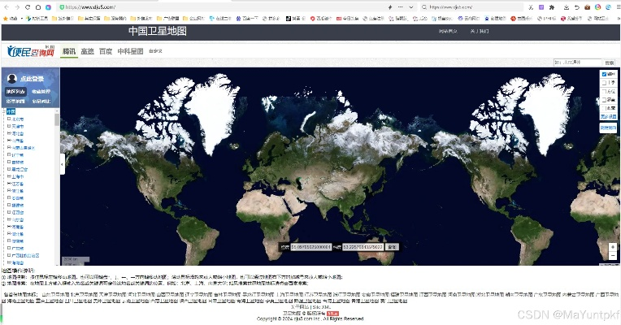Click the latitude input field on the map

point(363,247)
